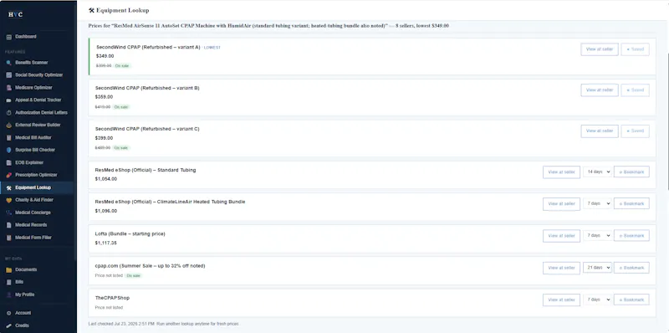Bookmark the cpap.com Summer Sale listing

631,268
